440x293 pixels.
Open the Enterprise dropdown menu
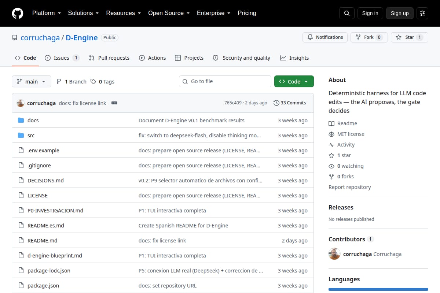[214, 13]
